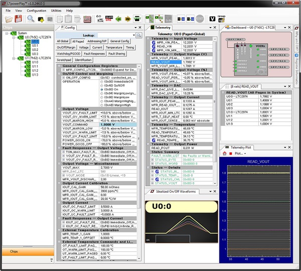Click the Group toolbar icon
This screenshot has height=271, width=301.
(221, 19)
